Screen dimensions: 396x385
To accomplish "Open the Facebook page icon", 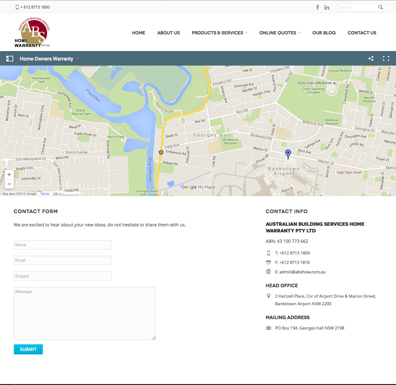I will [x=318, y=7].
